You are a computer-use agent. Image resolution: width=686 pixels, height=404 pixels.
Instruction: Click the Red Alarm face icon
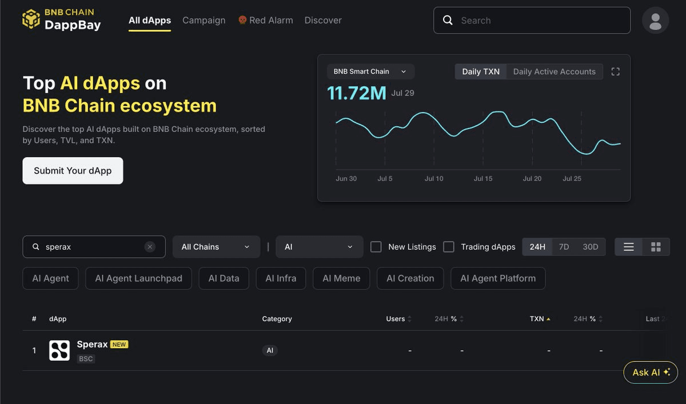click(242, 20)
